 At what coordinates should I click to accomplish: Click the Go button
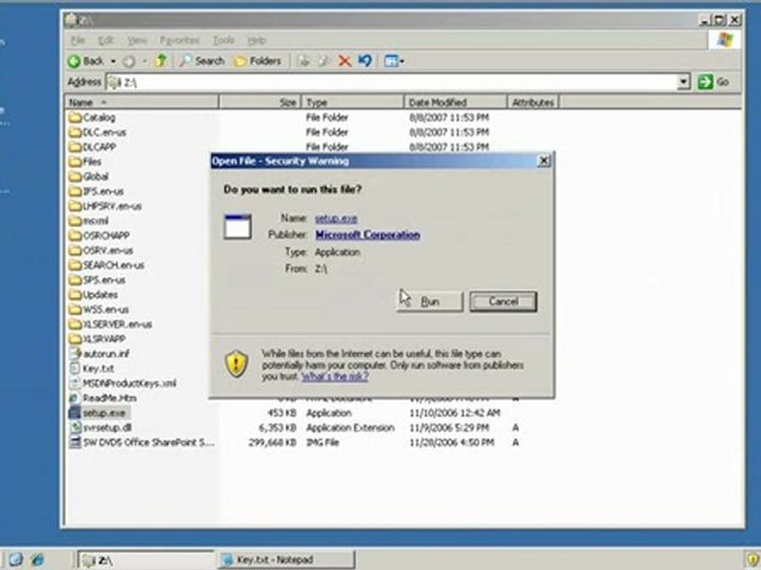[713, 82]
